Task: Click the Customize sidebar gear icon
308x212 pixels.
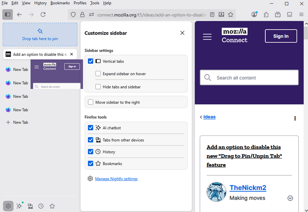Action: click(8, 206)
